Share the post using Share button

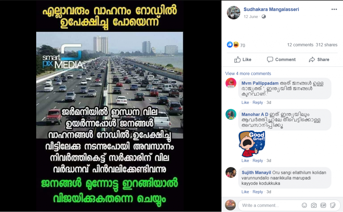[319, 59]
